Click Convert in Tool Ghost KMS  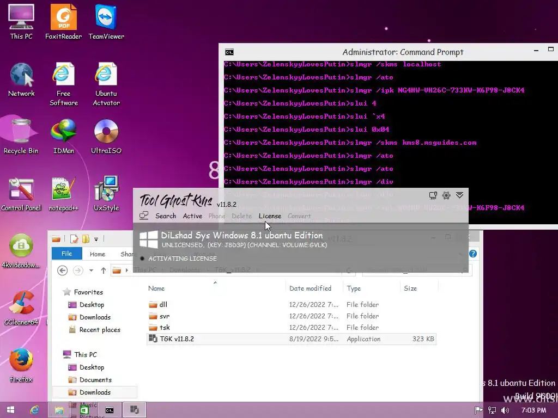coord(299,216)
